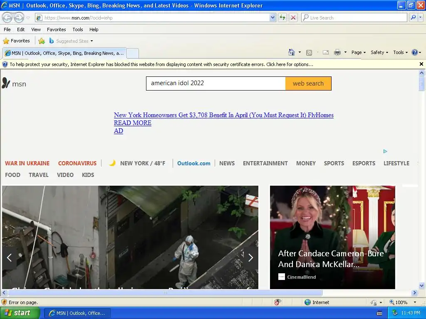Open recent pages dropdown beside Forward
Viewport: 426px width, 319px height.
pos(28,18)
